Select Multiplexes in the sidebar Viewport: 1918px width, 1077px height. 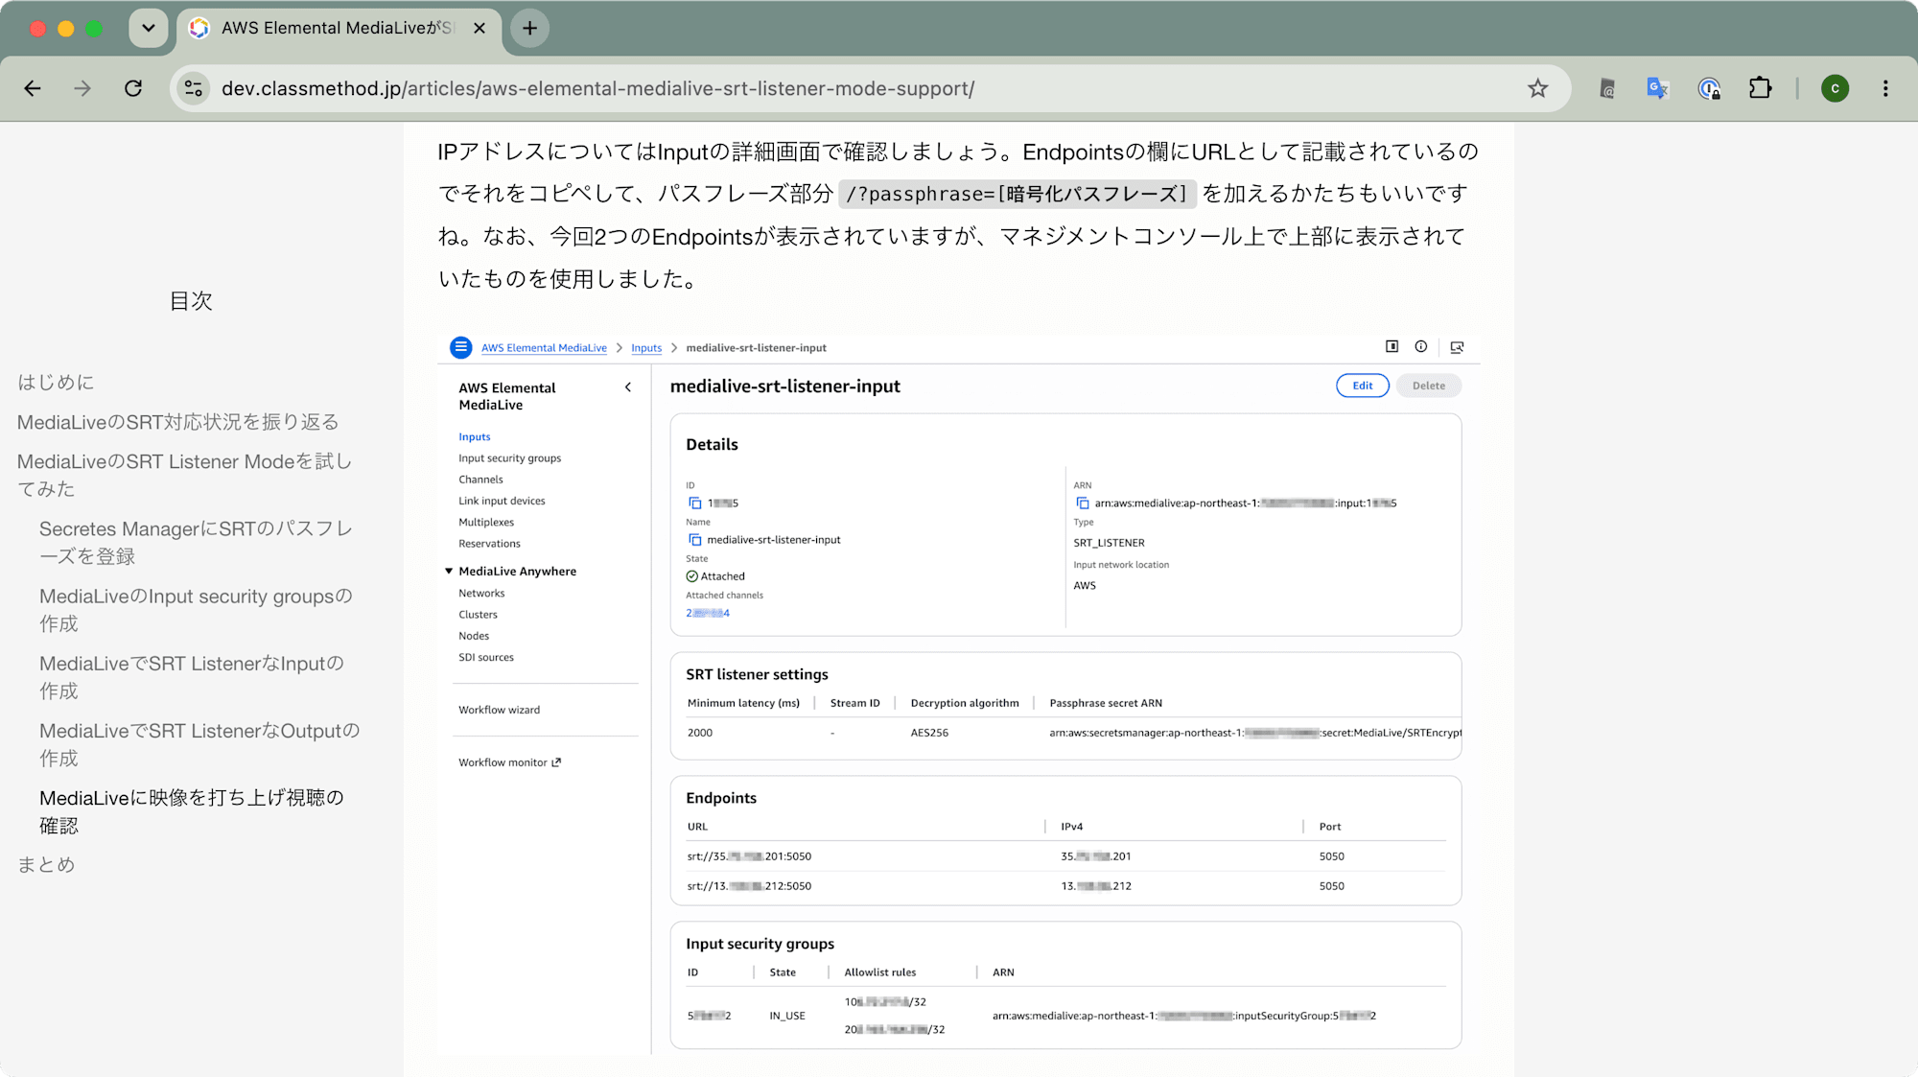[x=486, y=523]
